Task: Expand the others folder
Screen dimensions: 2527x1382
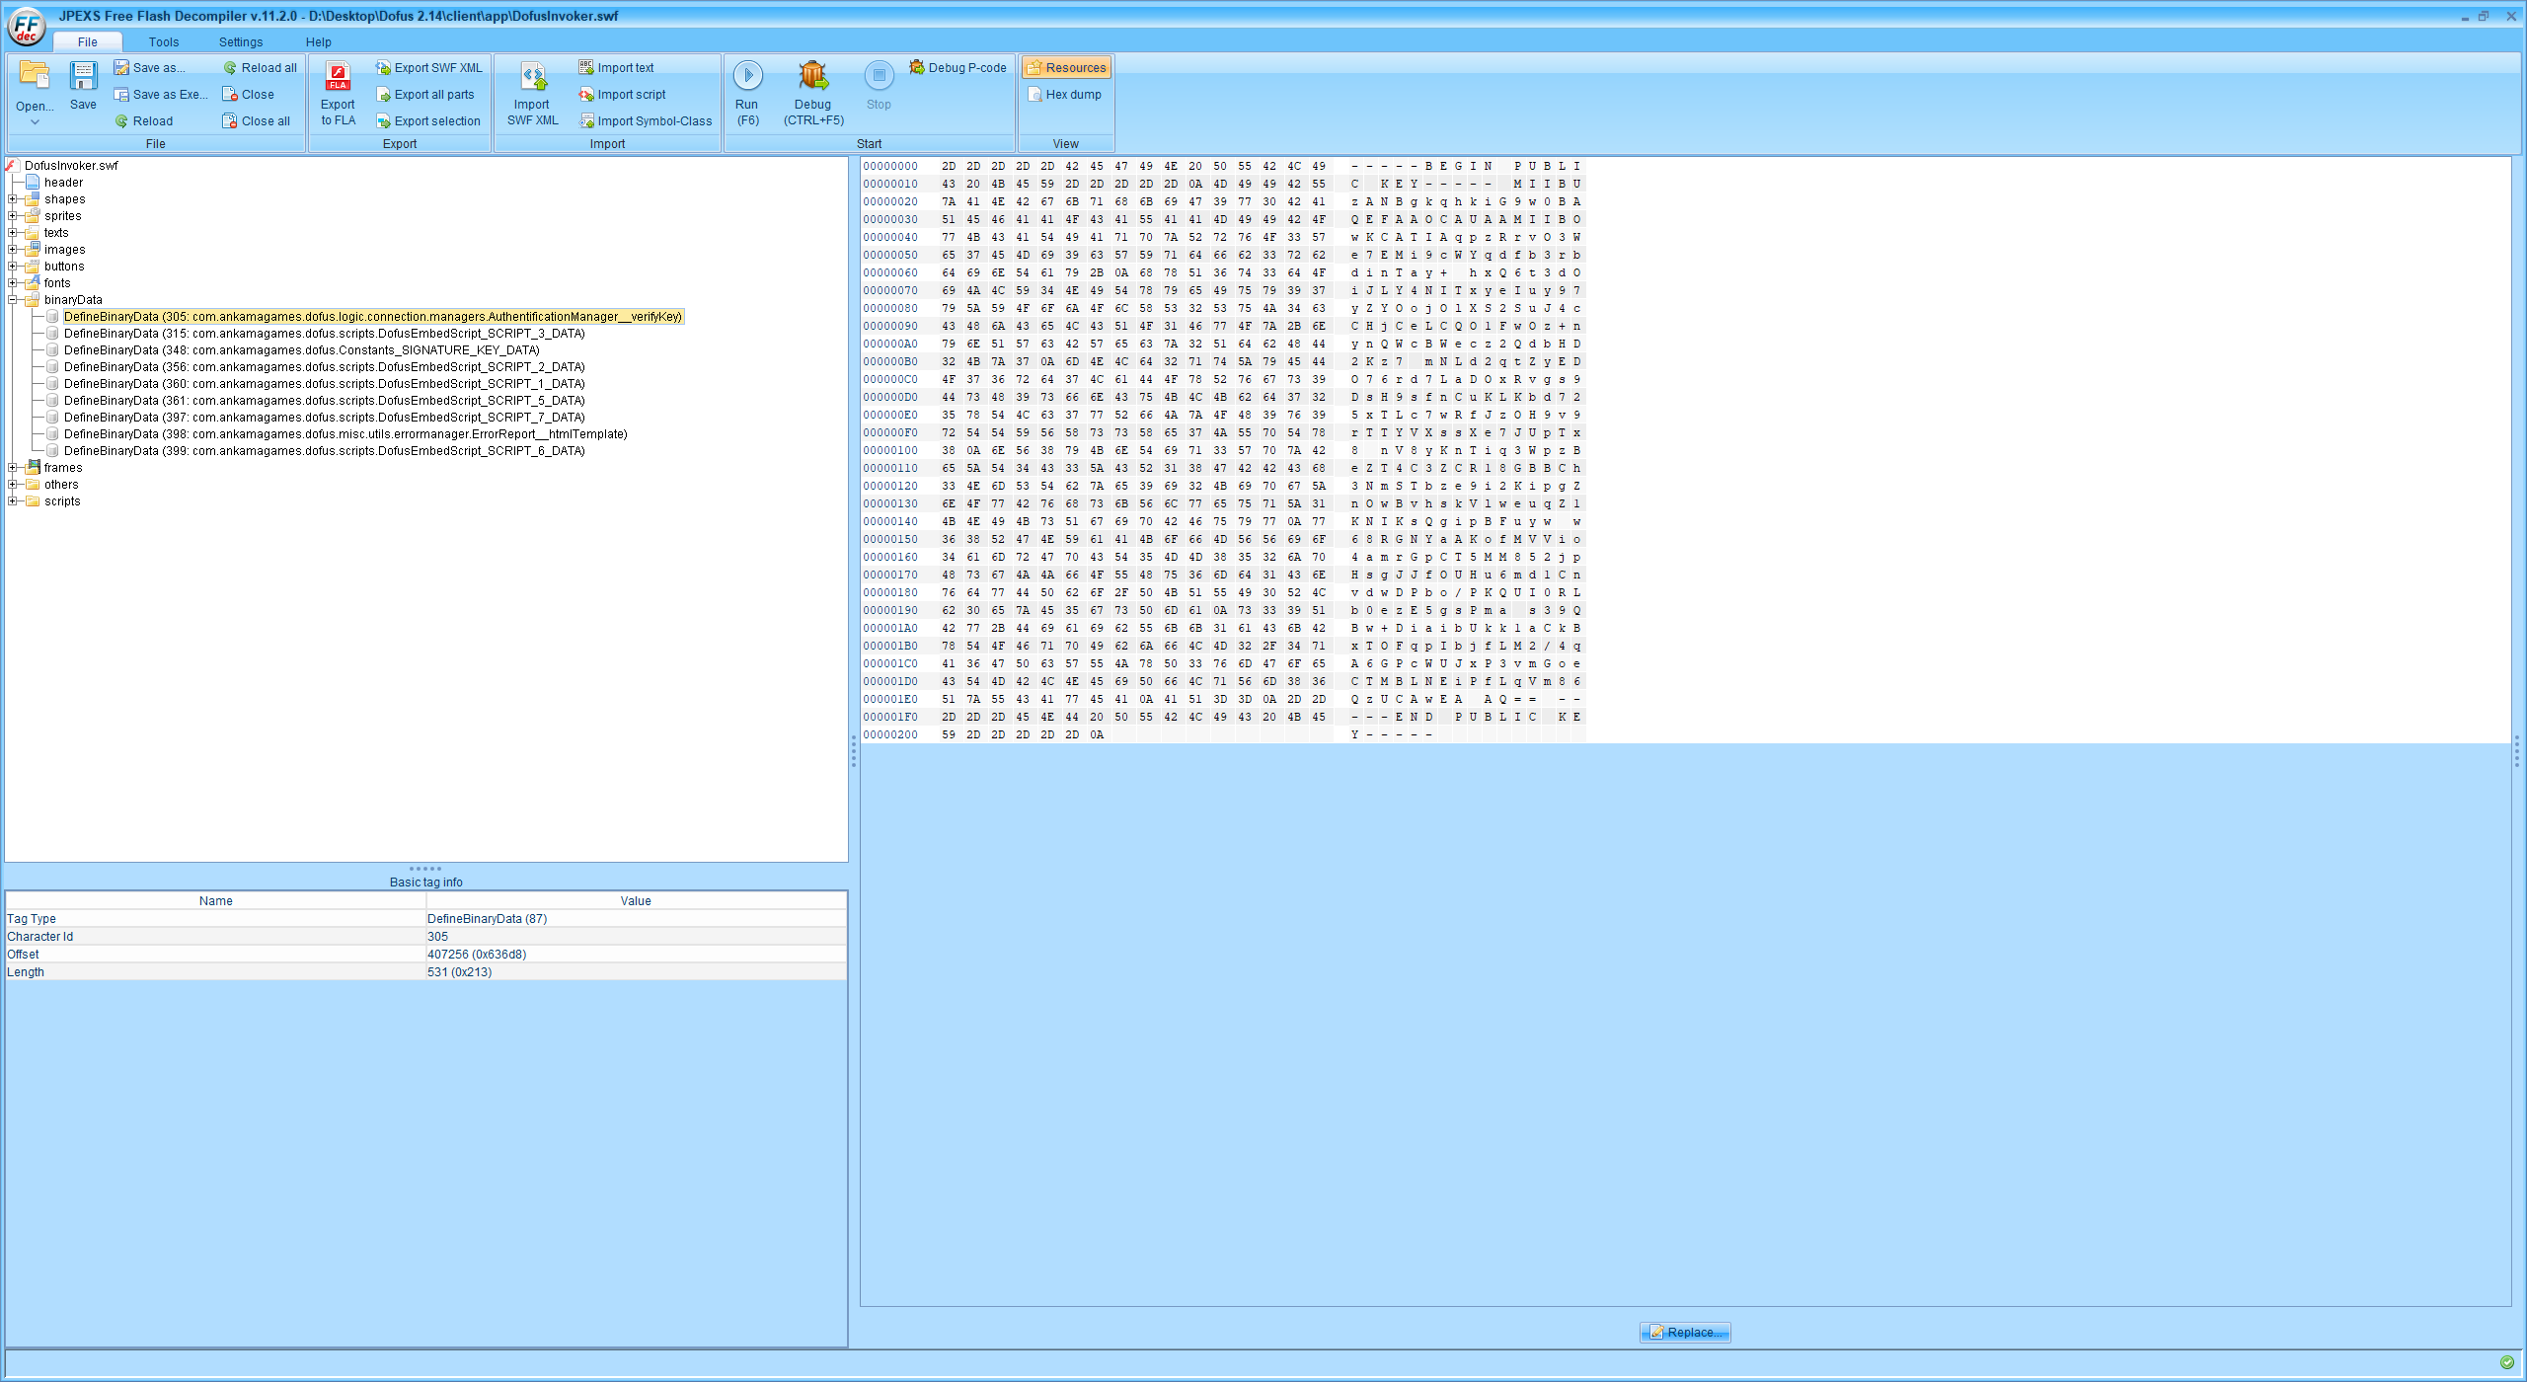Action: 13,485
